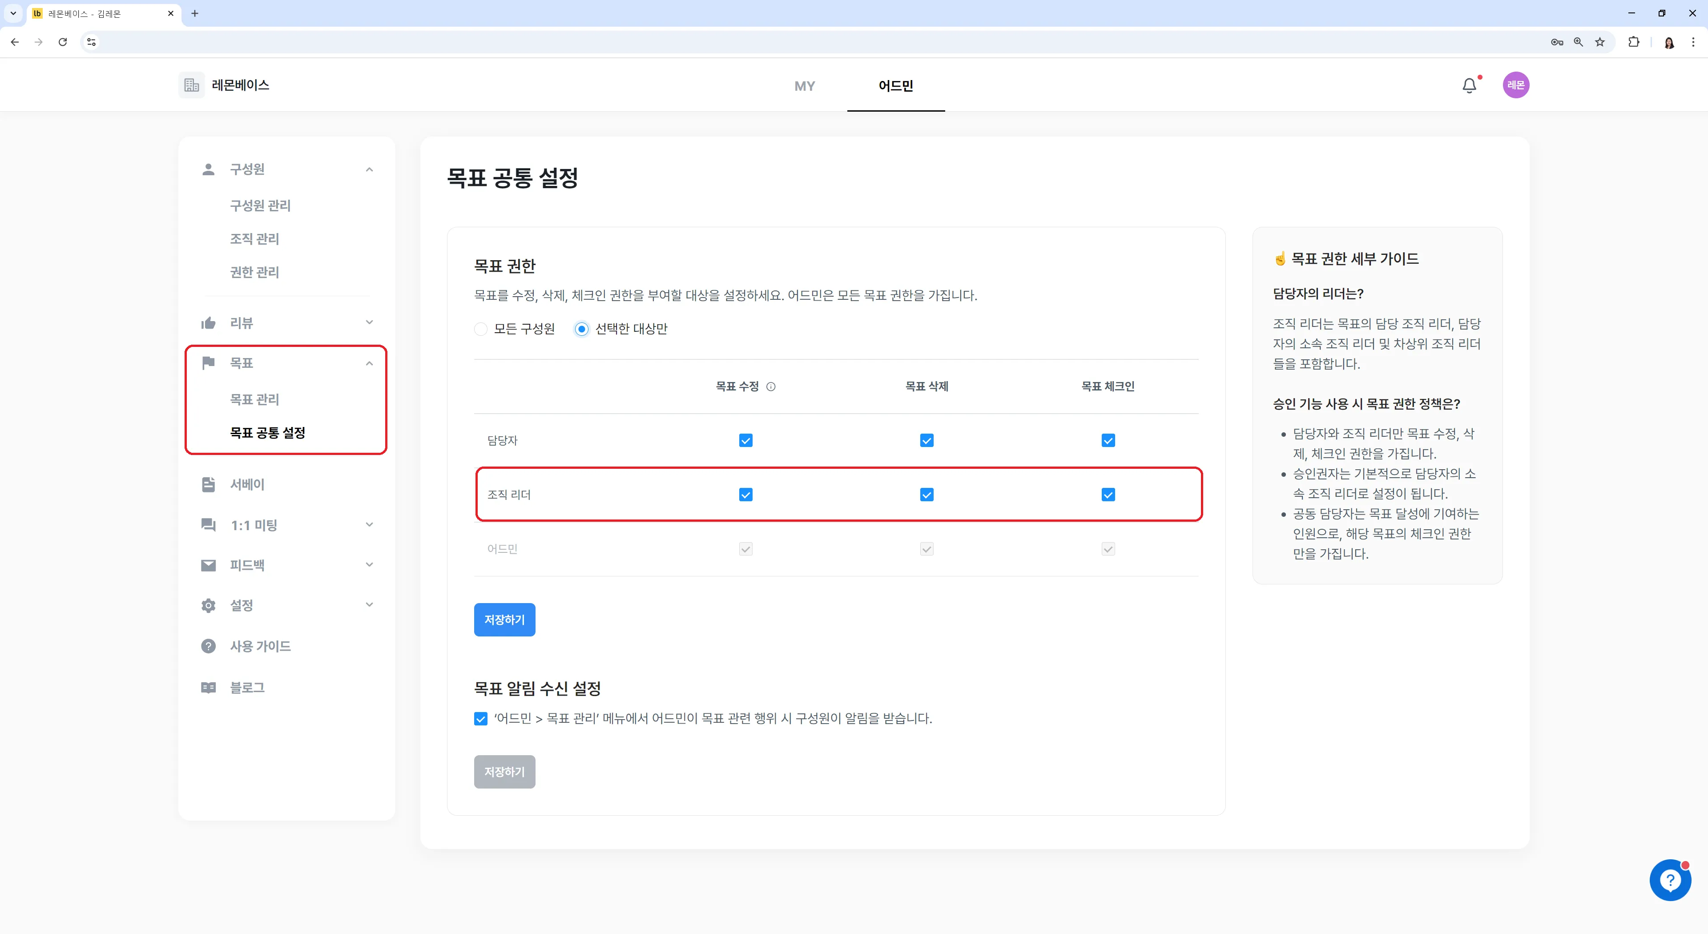Open 조직 관리 link in sidebar
Screen dimensions: 1708x934
[x=254, y=239]
